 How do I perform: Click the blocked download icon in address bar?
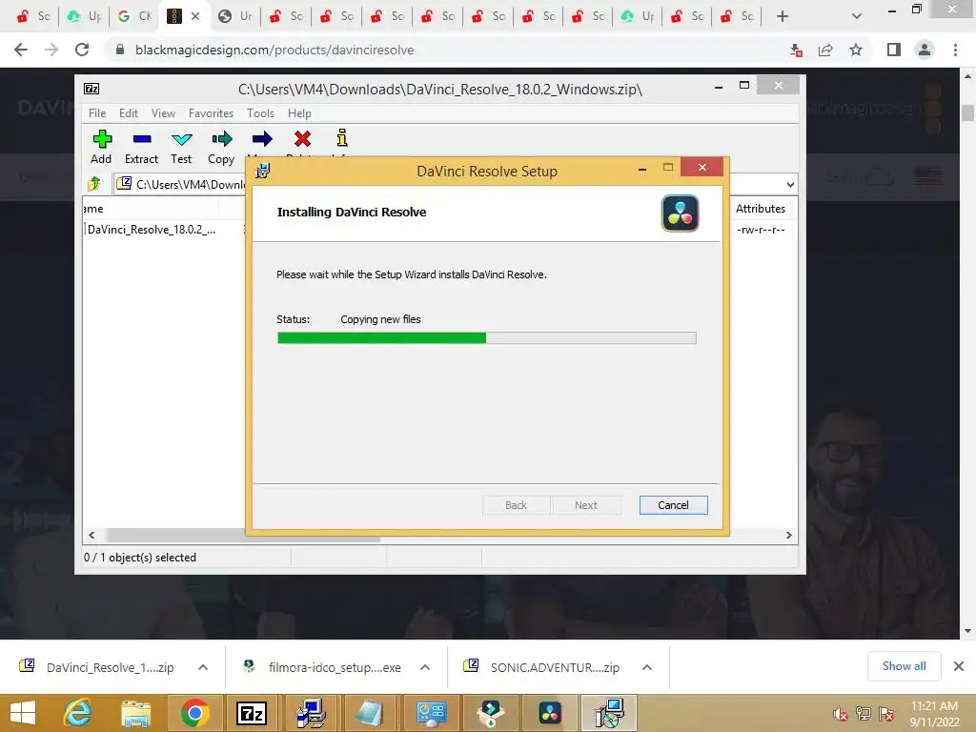[x=796, y=51]
